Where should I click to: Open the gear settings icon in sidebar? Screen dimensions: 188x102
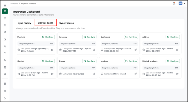5,91
